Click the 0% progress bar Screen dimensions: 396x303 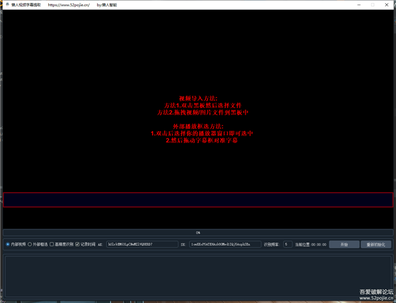point(198,233)
